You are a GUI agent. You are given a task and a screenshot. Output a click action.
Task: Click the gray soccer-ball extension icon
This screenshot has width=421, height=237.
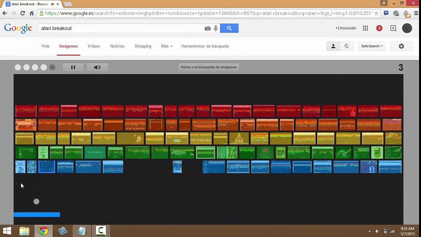(x=396, y=13)
